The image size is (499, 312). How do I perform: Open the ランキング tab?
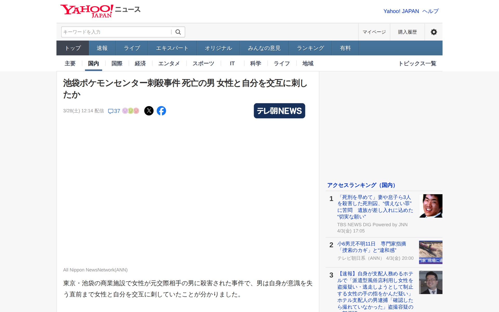(310, 48)
